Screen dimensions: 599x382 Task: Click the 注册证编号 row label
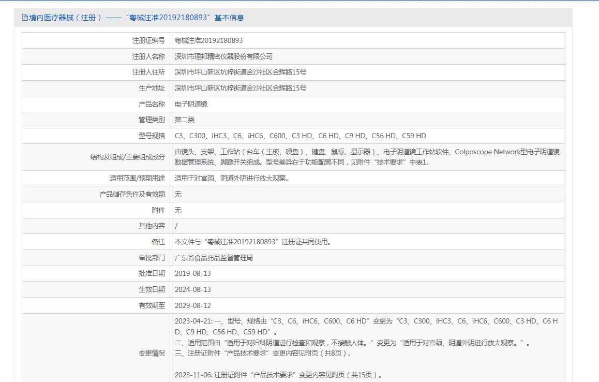148,40
